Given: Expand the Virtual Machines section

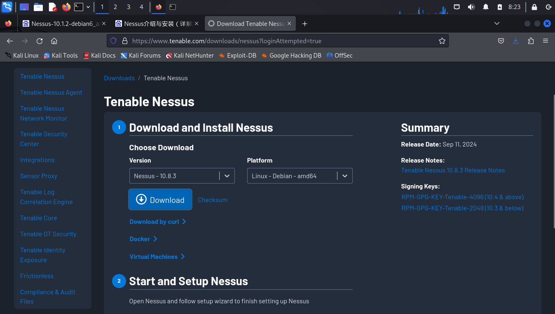Looking at the screenshot, I should pyautogui.click(x=157, y=256).
